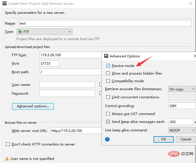Focus the disabled concurrent connections limit field

pos(182,97)
